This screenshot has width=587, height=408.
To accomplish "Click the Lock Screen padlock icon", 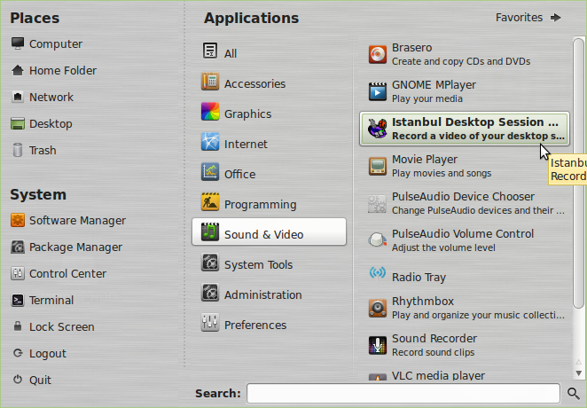I will click(17, 326).
